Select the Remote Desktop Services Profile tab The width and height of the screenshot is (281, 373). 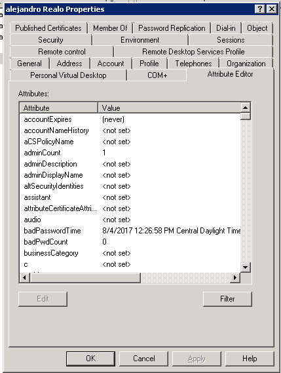(x=193, y=52)
